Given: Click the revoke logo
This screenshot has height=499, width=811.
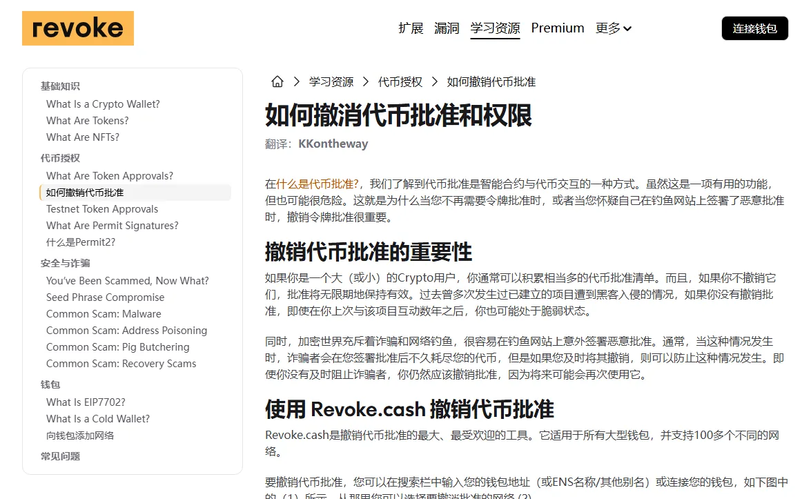Looking at the screenshot, I should [78, 28].
